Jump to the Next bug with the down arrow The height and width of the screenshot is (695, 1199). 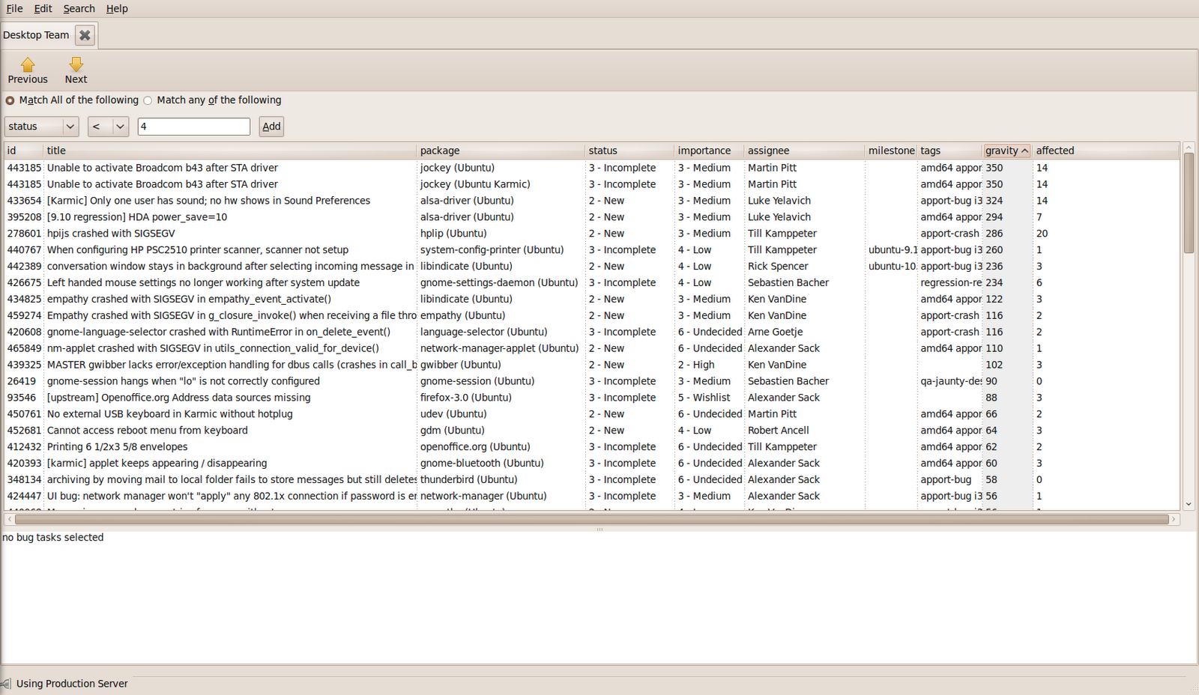tap(76, 71)
